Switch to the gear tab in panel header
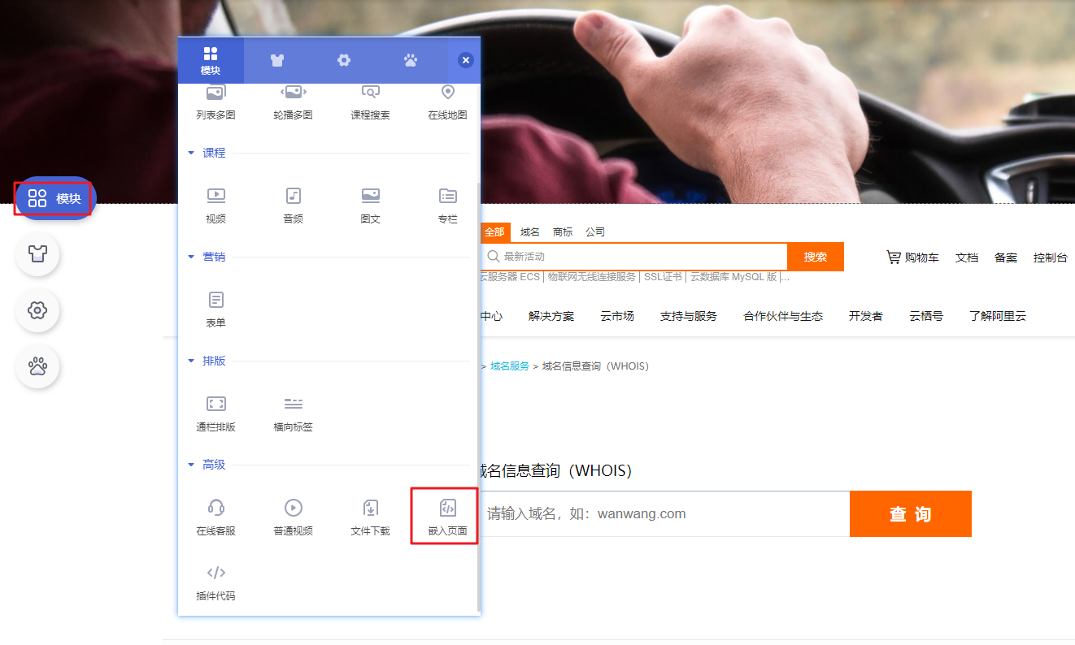The image size is (1075, 645). point(344,61)
